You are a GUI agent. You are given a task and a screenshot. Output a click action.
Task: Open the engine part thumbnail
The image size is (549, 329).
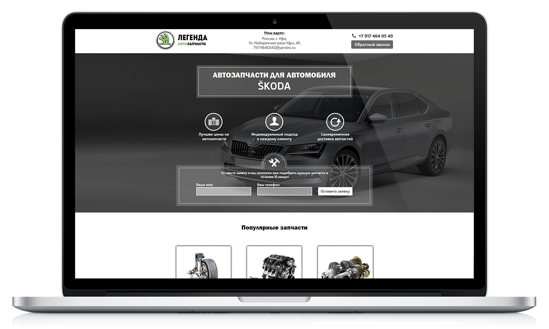coord(274,262)
